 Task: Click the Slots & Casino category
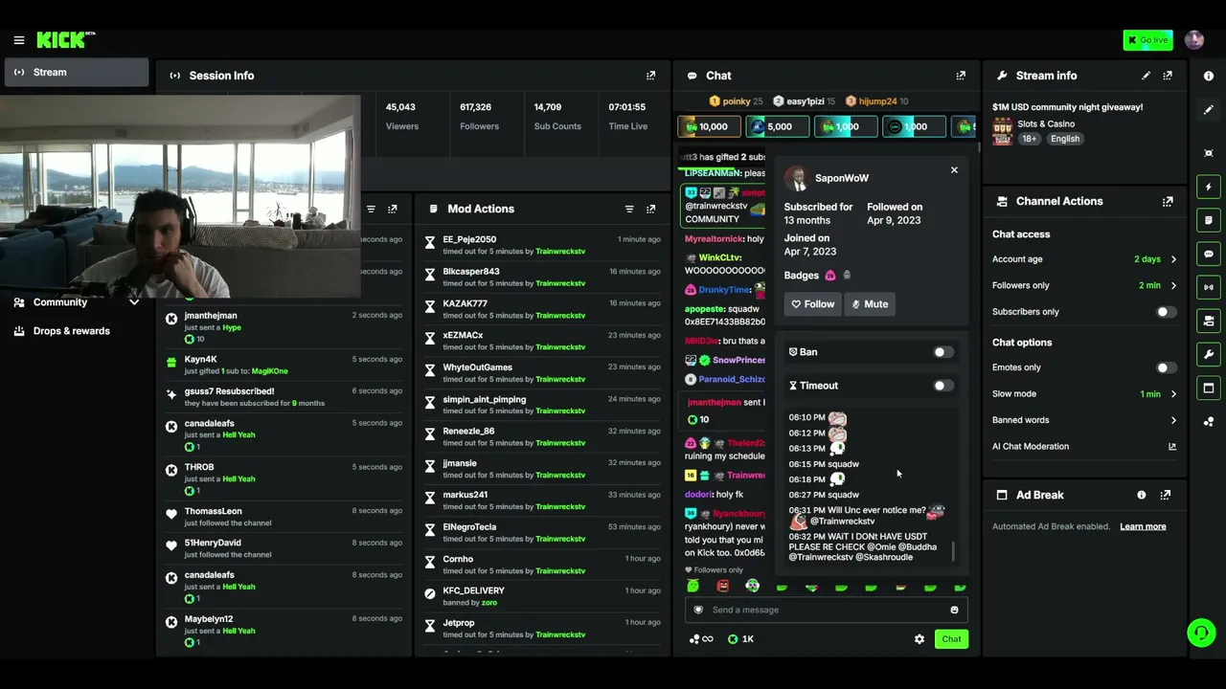pyautogui.click(x=1047, y=123)
